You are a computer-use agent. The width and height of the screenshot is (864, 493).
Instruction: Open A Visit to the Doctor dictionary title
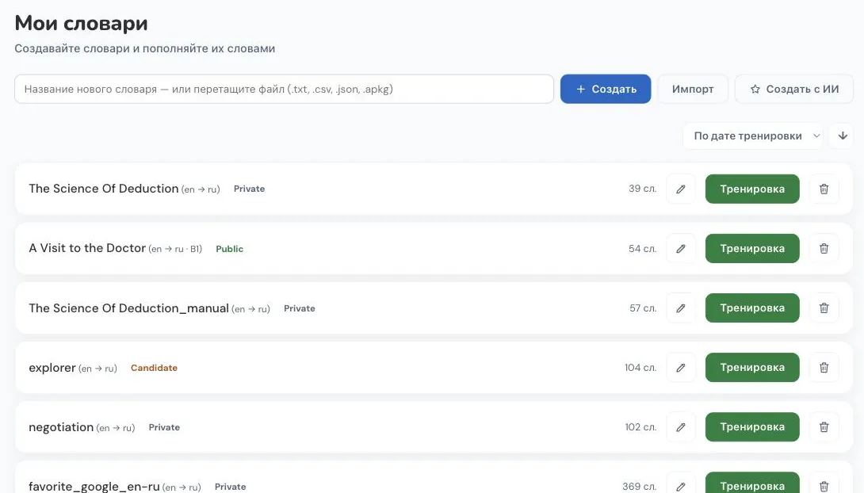click(87, 248)
